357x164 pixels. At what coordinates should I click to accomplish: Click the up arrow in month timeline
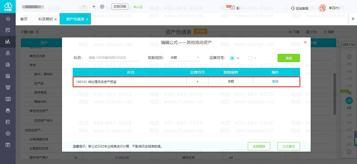click(349, 57)
